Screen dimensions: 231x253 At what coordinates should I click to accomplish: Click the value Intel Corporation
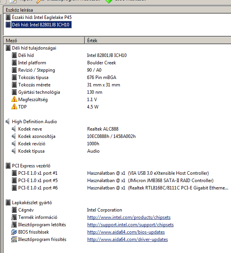click(x=104, y=210)
